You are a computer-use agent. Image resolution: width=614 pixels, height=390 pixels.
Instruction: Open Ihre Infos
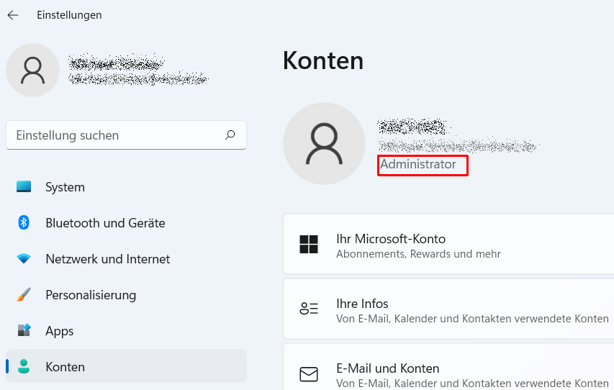[448, 309]
